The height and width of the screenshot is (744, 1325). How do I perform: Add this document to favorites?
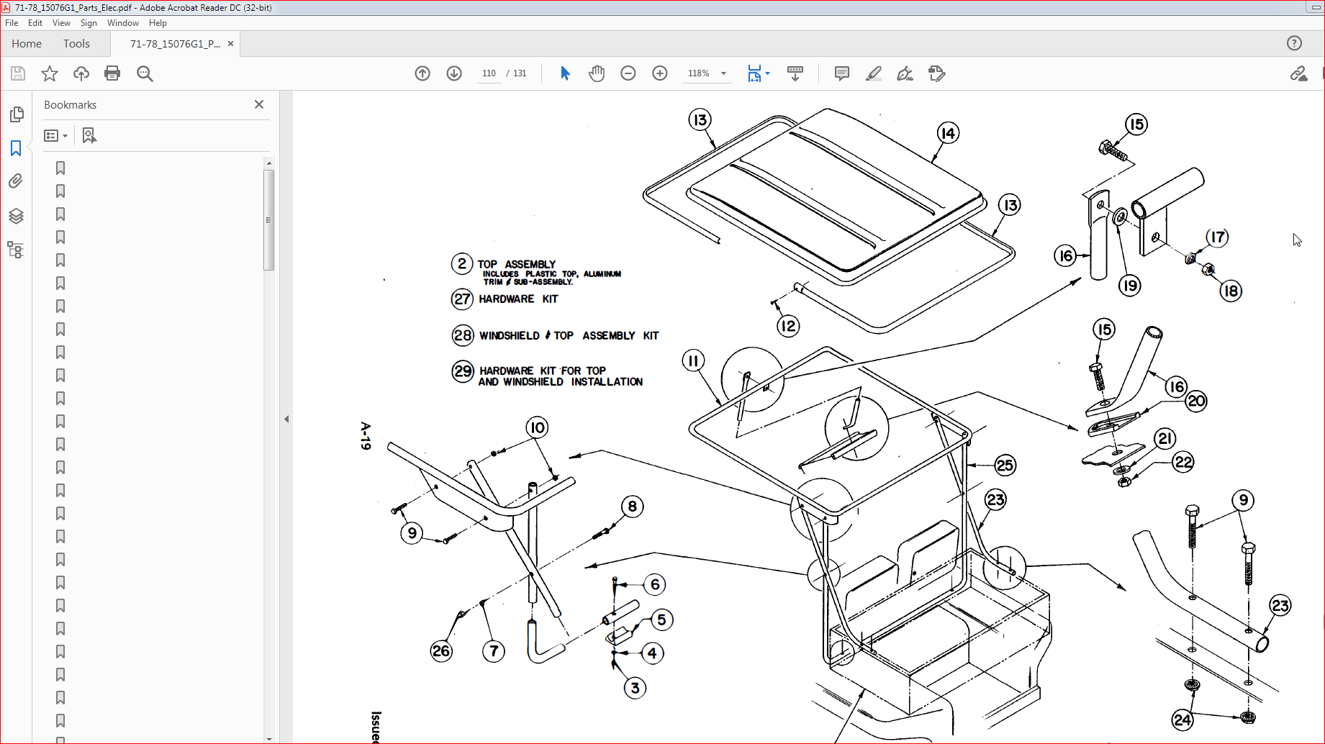click(49, 73)
